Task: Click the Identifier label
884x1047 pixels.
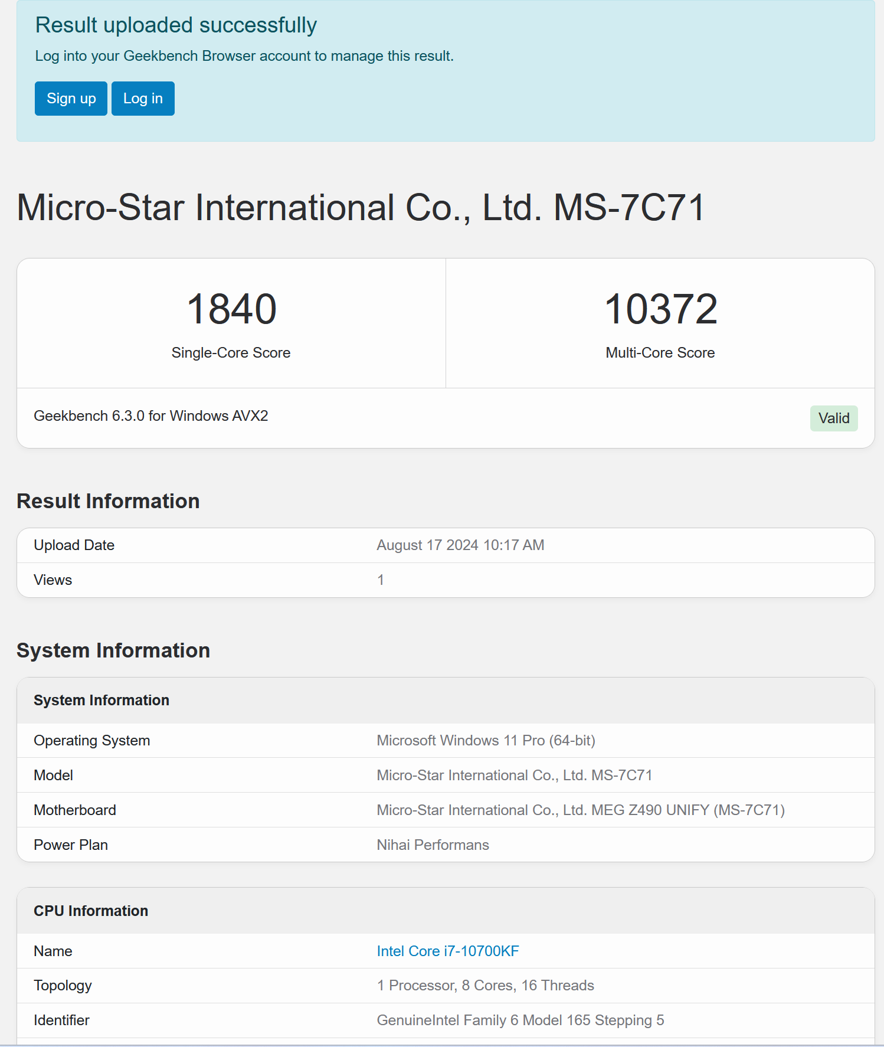Action: [x=61, y=1020]
